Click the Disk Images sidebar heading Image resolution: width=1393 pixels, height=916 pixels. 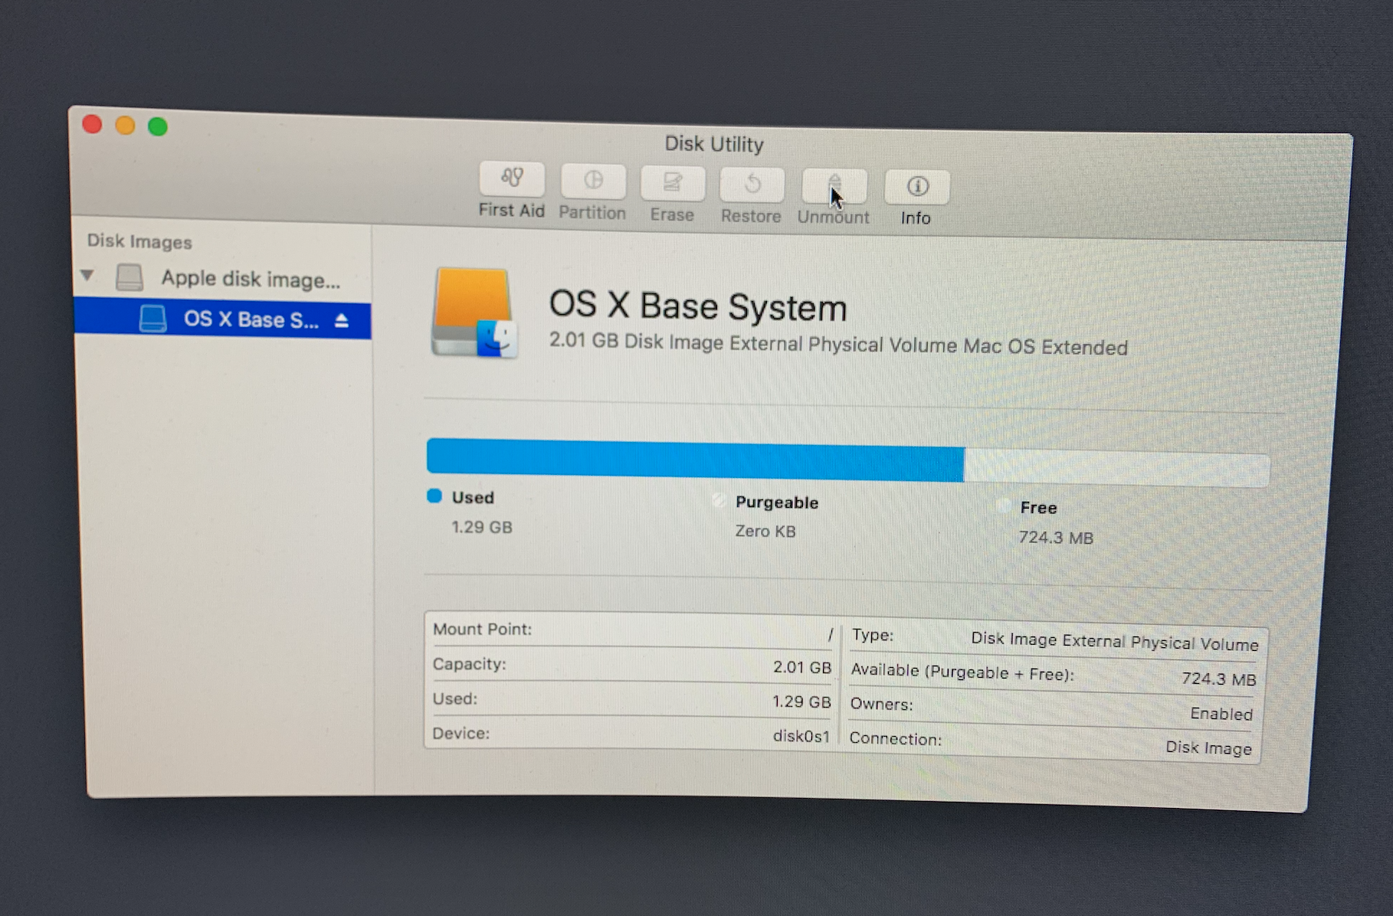(x=139, y=241)
